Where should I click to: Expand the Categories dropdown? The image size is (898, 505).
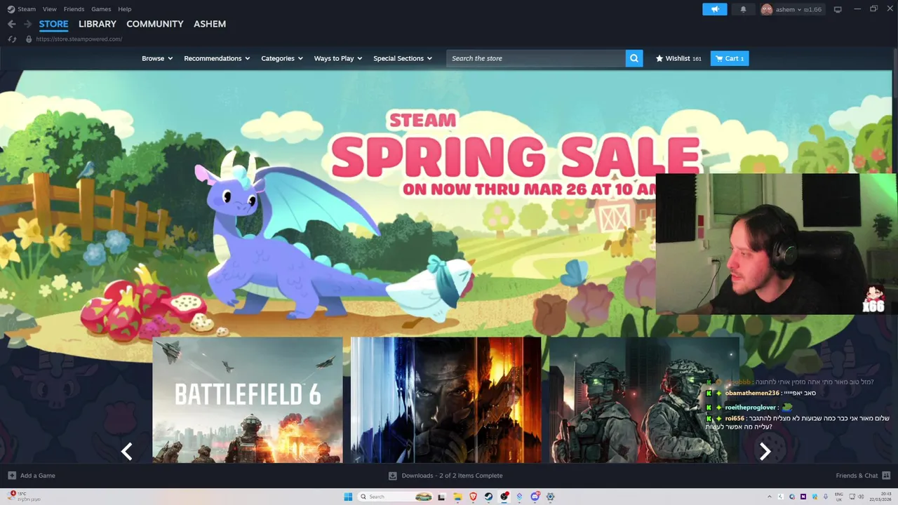tap(282, 58)
